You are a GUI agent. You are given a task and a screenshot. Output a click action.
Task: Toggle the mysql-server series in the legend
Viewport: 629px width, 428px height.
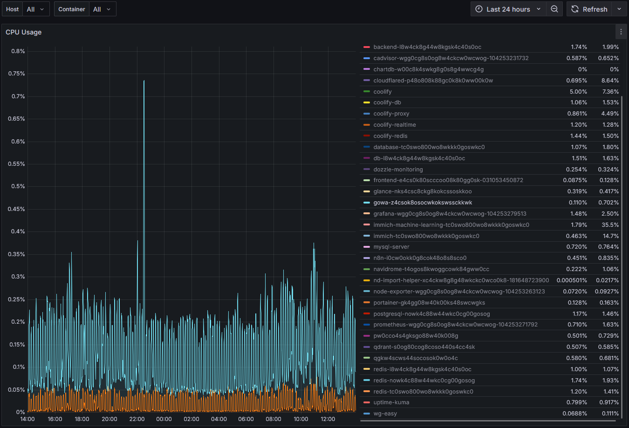(391, 247)
